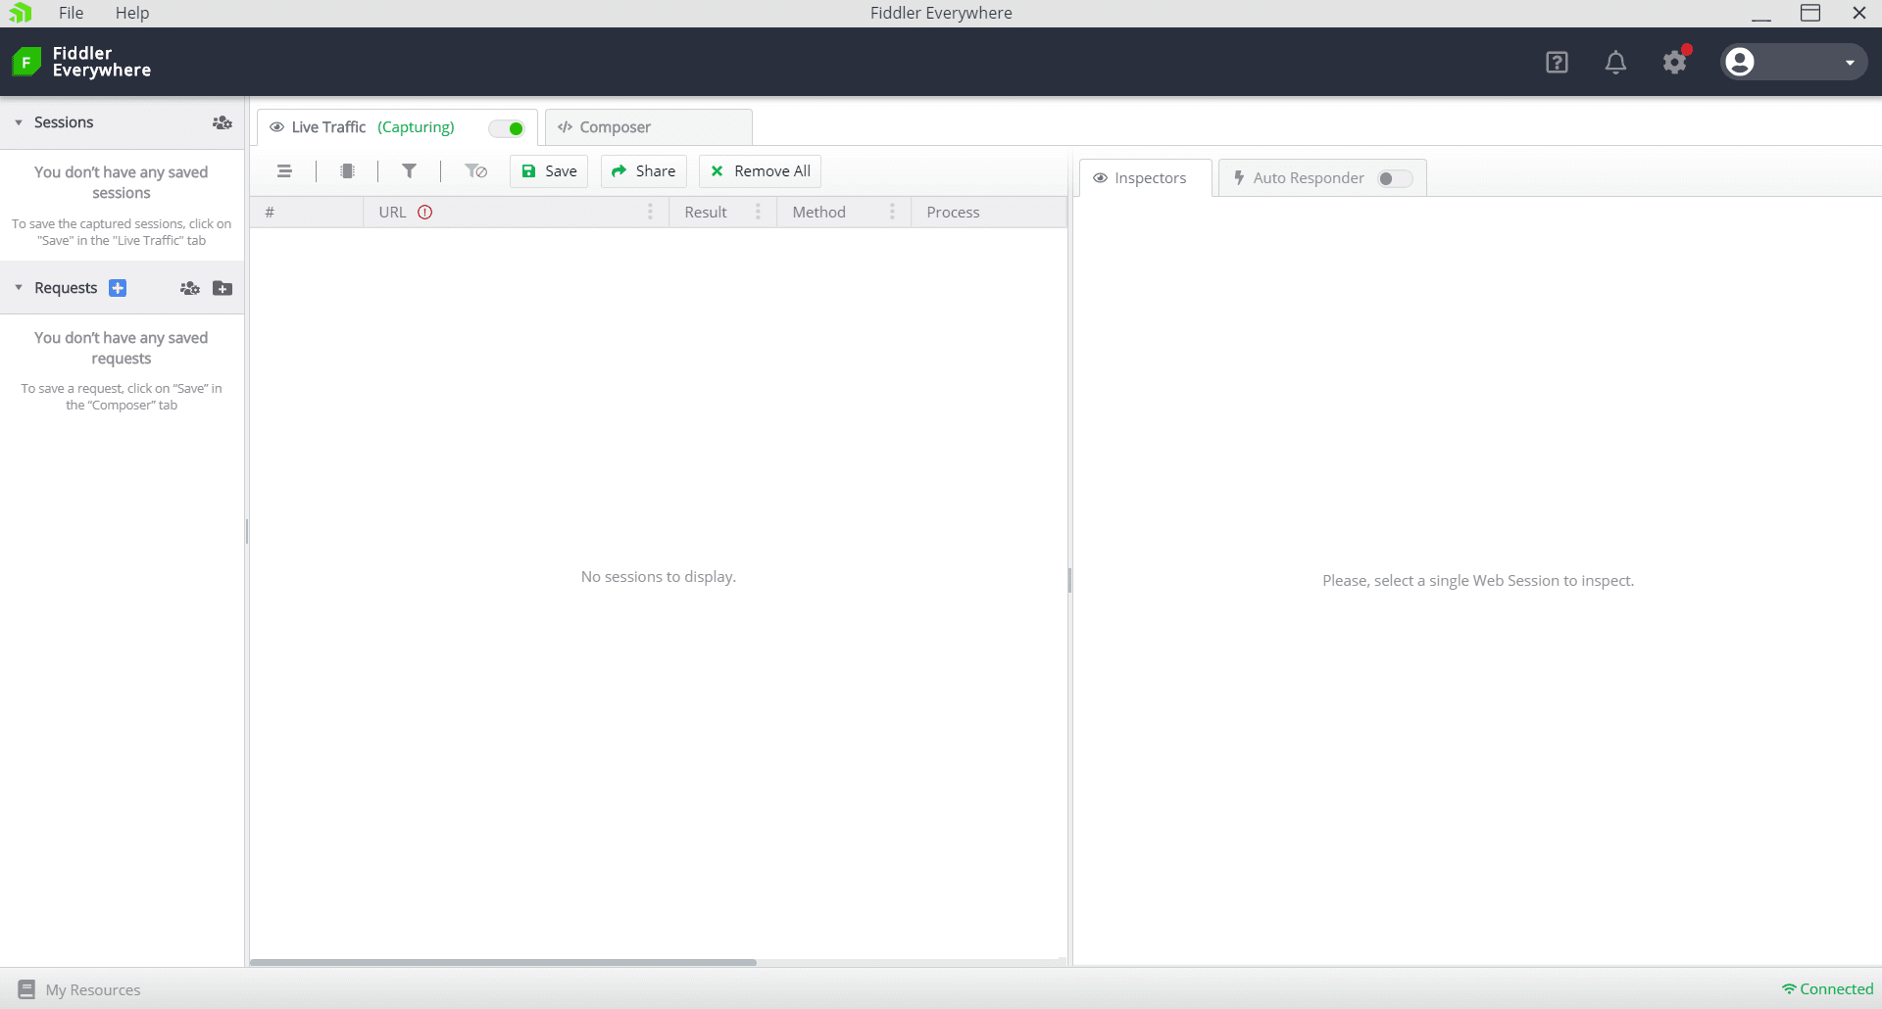Open the help question mark icon
Screen dimensions: 1882x1009
coord(1557,63)
